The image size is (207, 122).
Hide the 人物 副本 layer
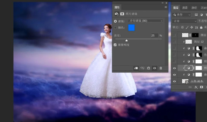pyautogui.click(x=174, y=81)
